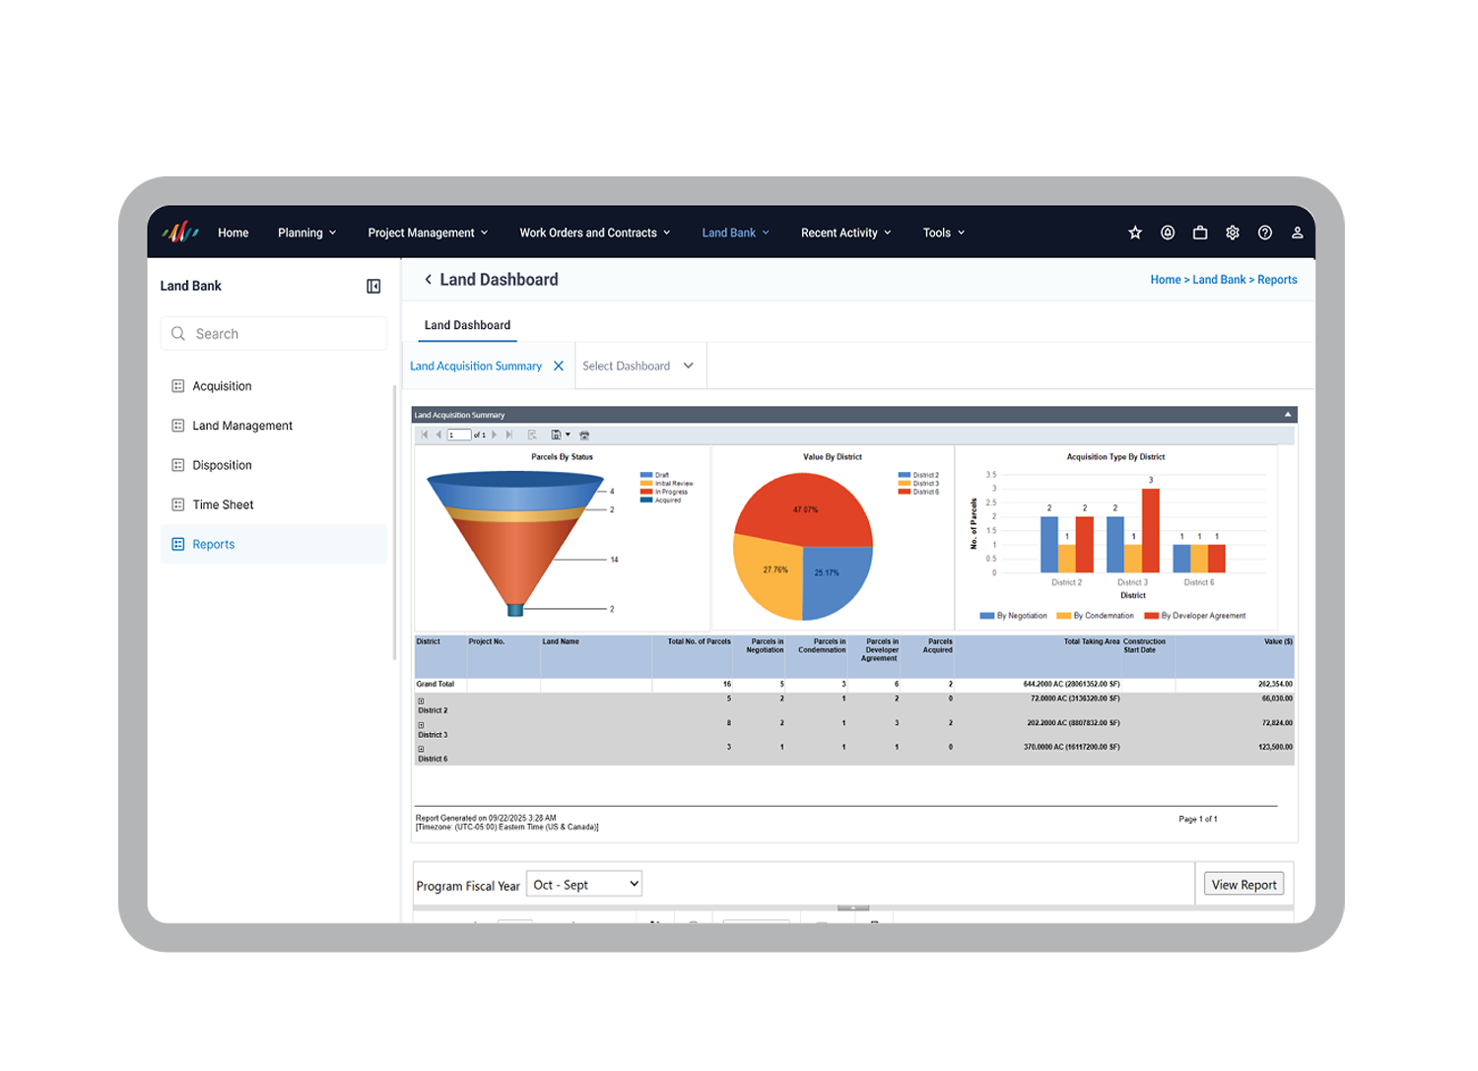The width and height of the screenshot is (1478, 1071).
Task: Open the Select Dashboard dropdown
Action: tap(638, 366)
